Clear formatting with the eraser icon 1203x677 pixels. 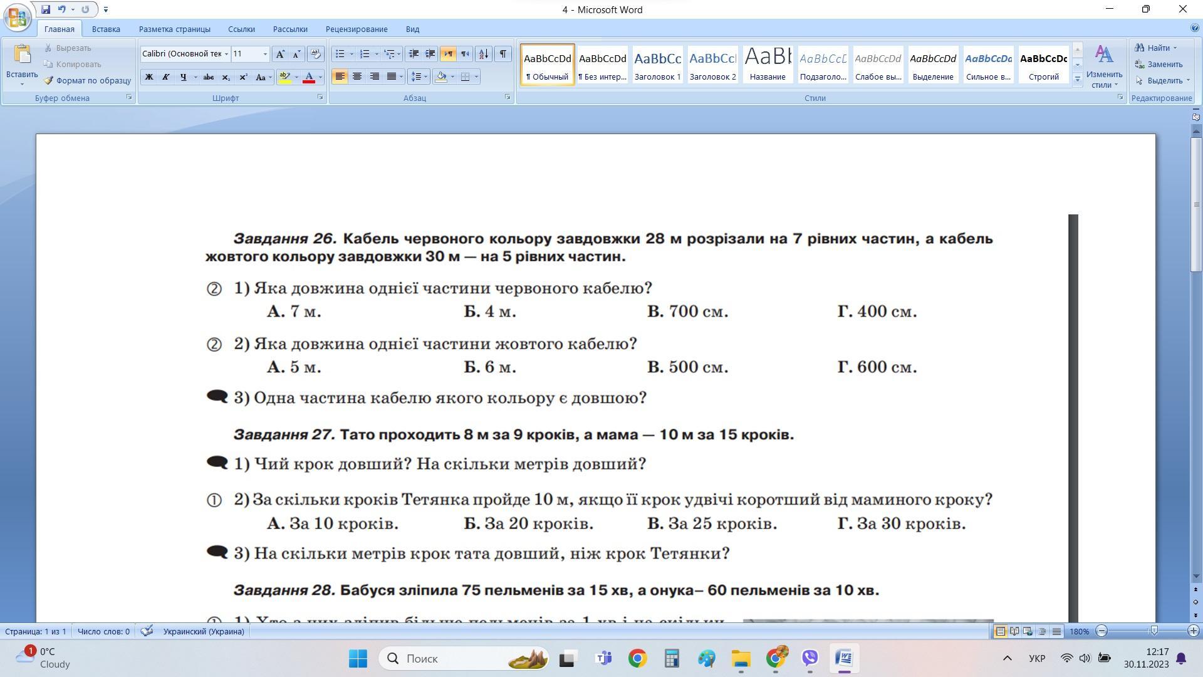tap(316, 54)
